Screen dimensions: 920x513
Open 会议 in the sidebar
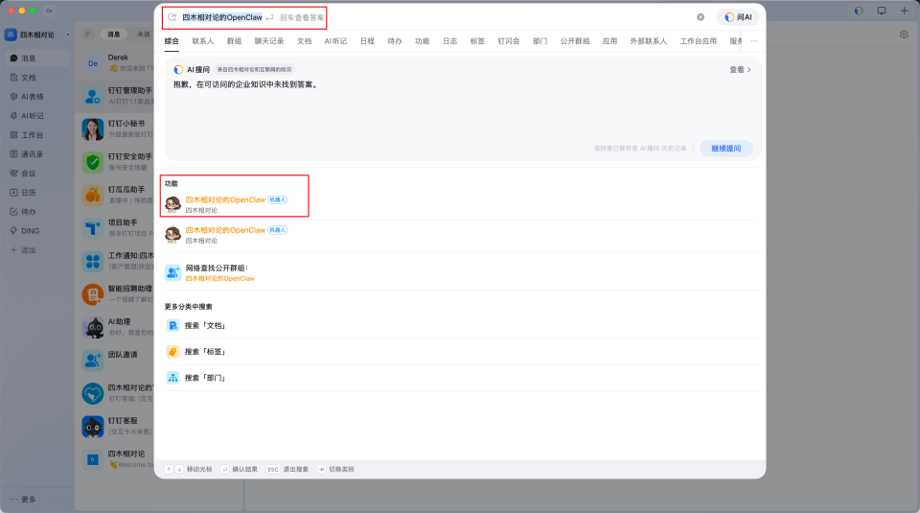tap(37, 174)
